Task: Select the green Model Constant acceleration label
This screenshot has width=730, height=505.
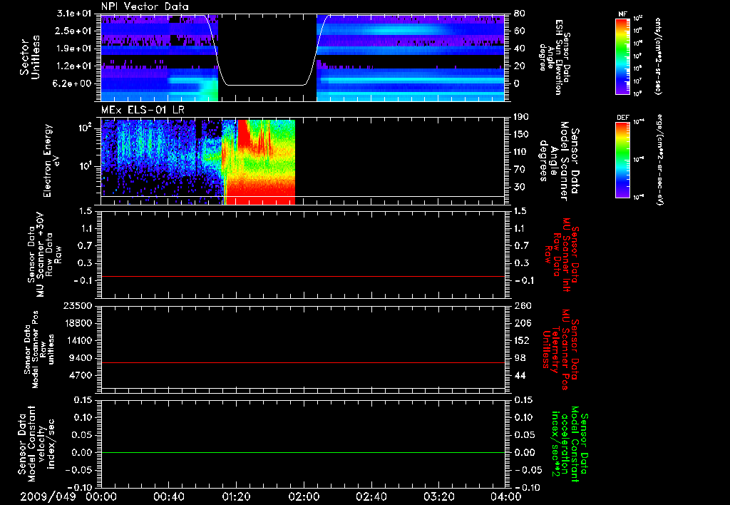Action: click(x=570, y=445)
